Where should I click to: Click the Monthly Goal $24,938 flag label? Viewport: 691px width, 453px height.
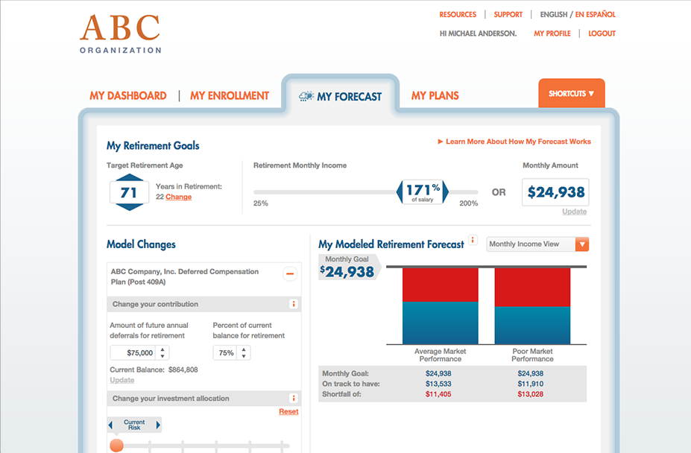click(349, 267)
